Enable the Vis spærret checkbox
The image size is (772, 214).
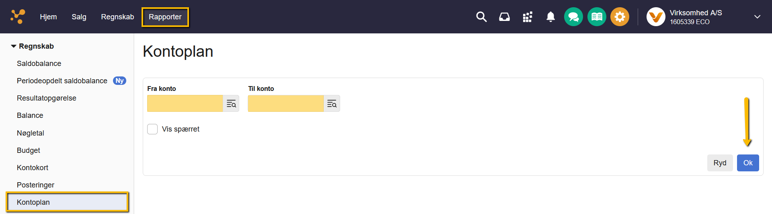click(x=152, y=129)
